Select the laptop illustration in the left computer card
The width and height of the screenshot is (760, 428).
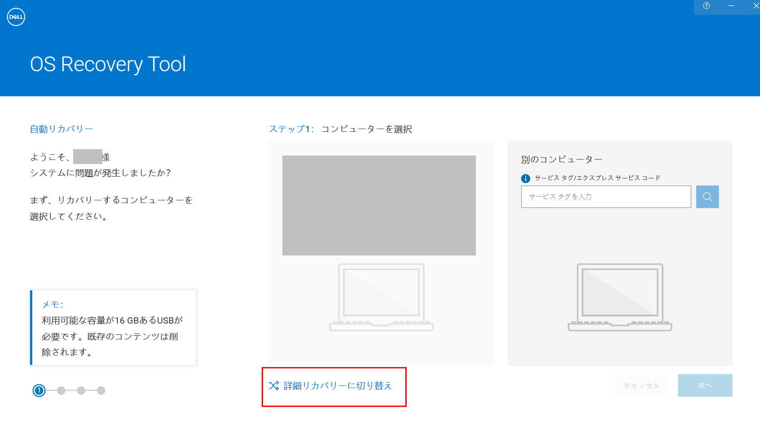[x=381, y=297]
